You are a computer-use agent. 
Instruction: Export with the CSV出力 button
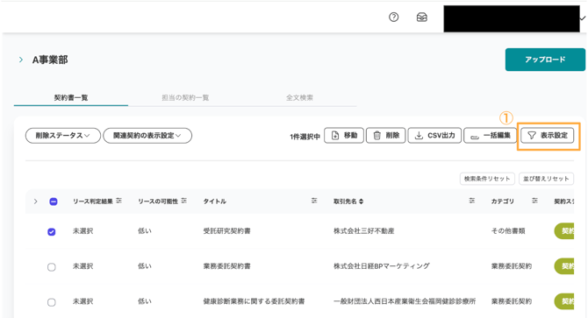point(434,136)
